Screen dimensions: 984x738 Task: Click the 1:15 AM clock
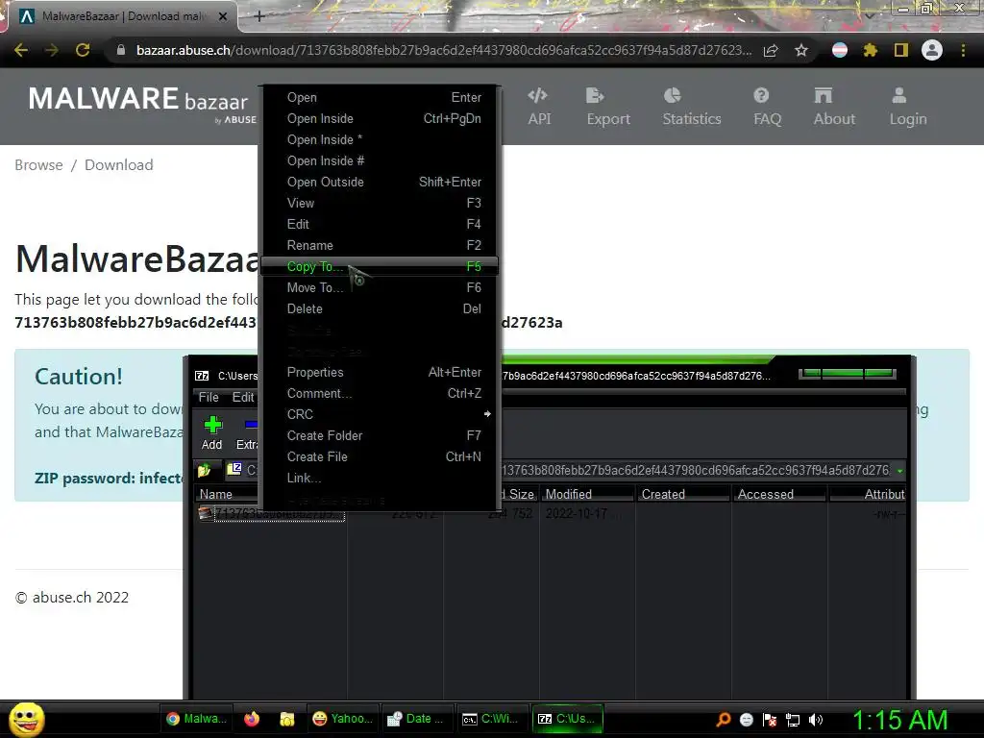coord(899,720)
